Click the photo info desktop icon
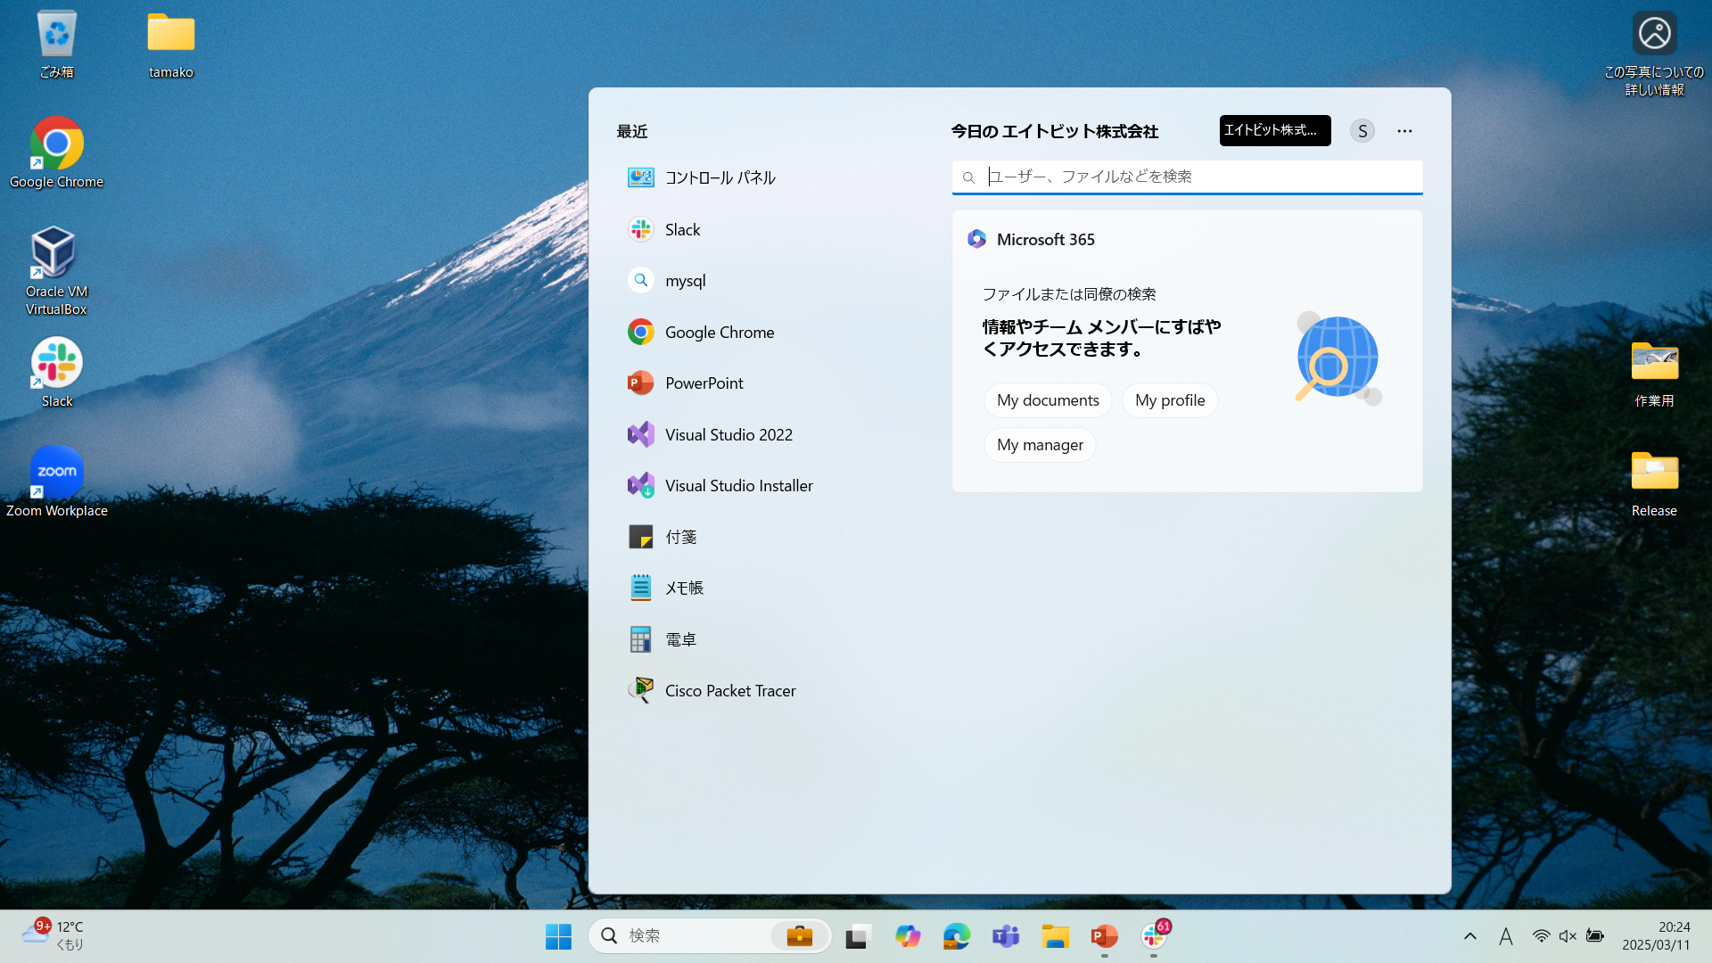 point(1654,53)
